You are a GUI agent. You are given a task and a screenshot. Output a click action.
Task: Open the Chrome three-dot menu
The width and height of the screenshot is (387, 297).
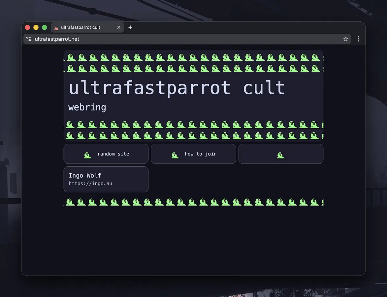pyautogui.click(x=358, y=39)
